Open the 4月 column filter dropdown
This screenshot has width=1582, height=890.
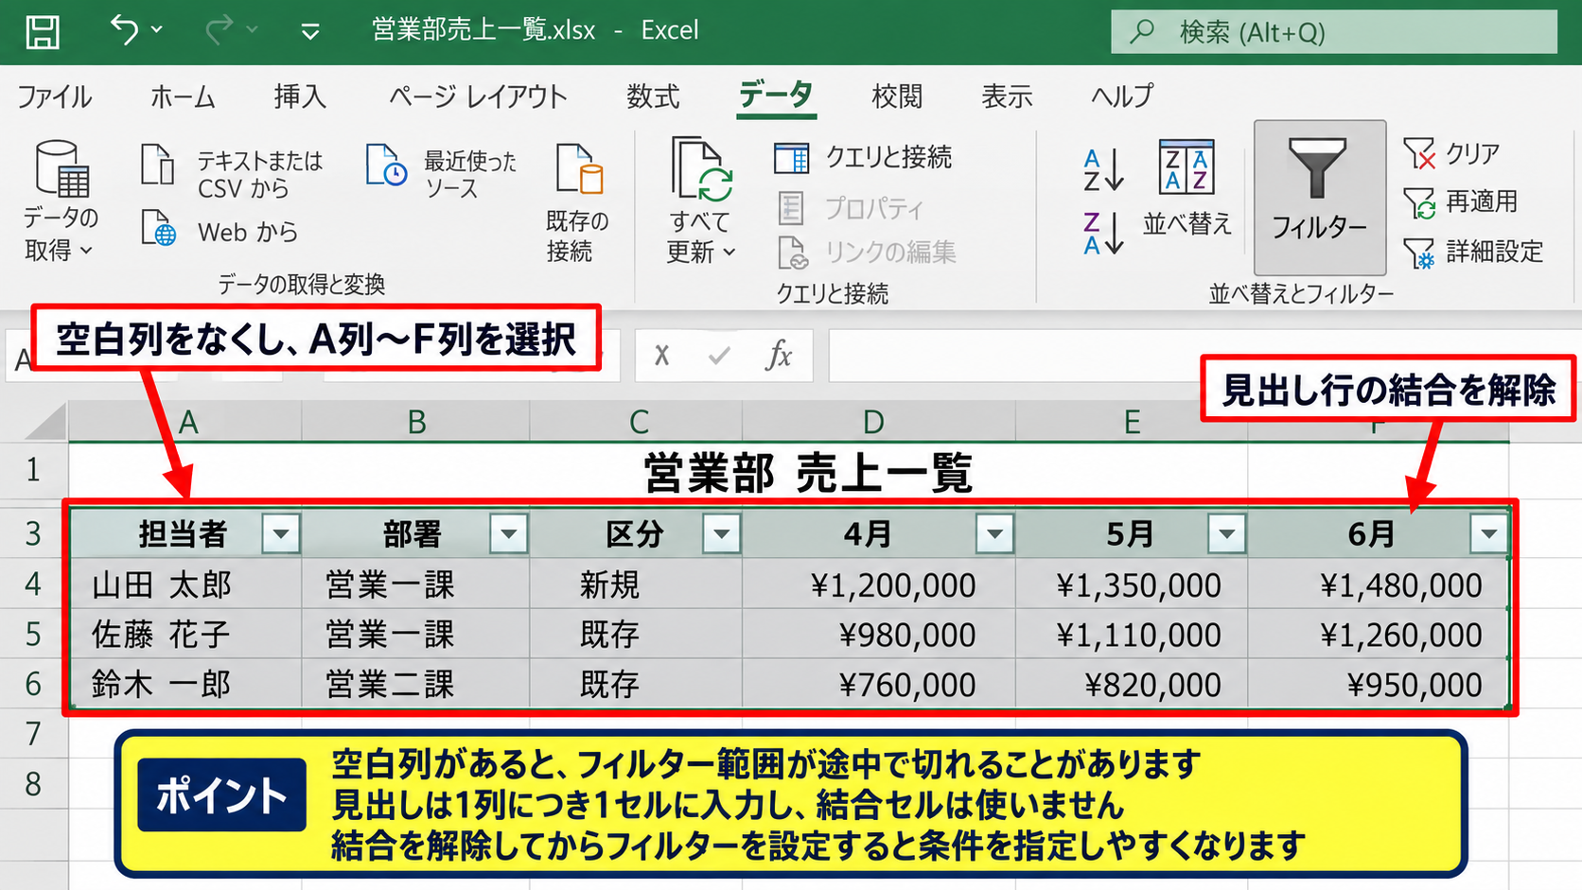(x=994, y=534)
